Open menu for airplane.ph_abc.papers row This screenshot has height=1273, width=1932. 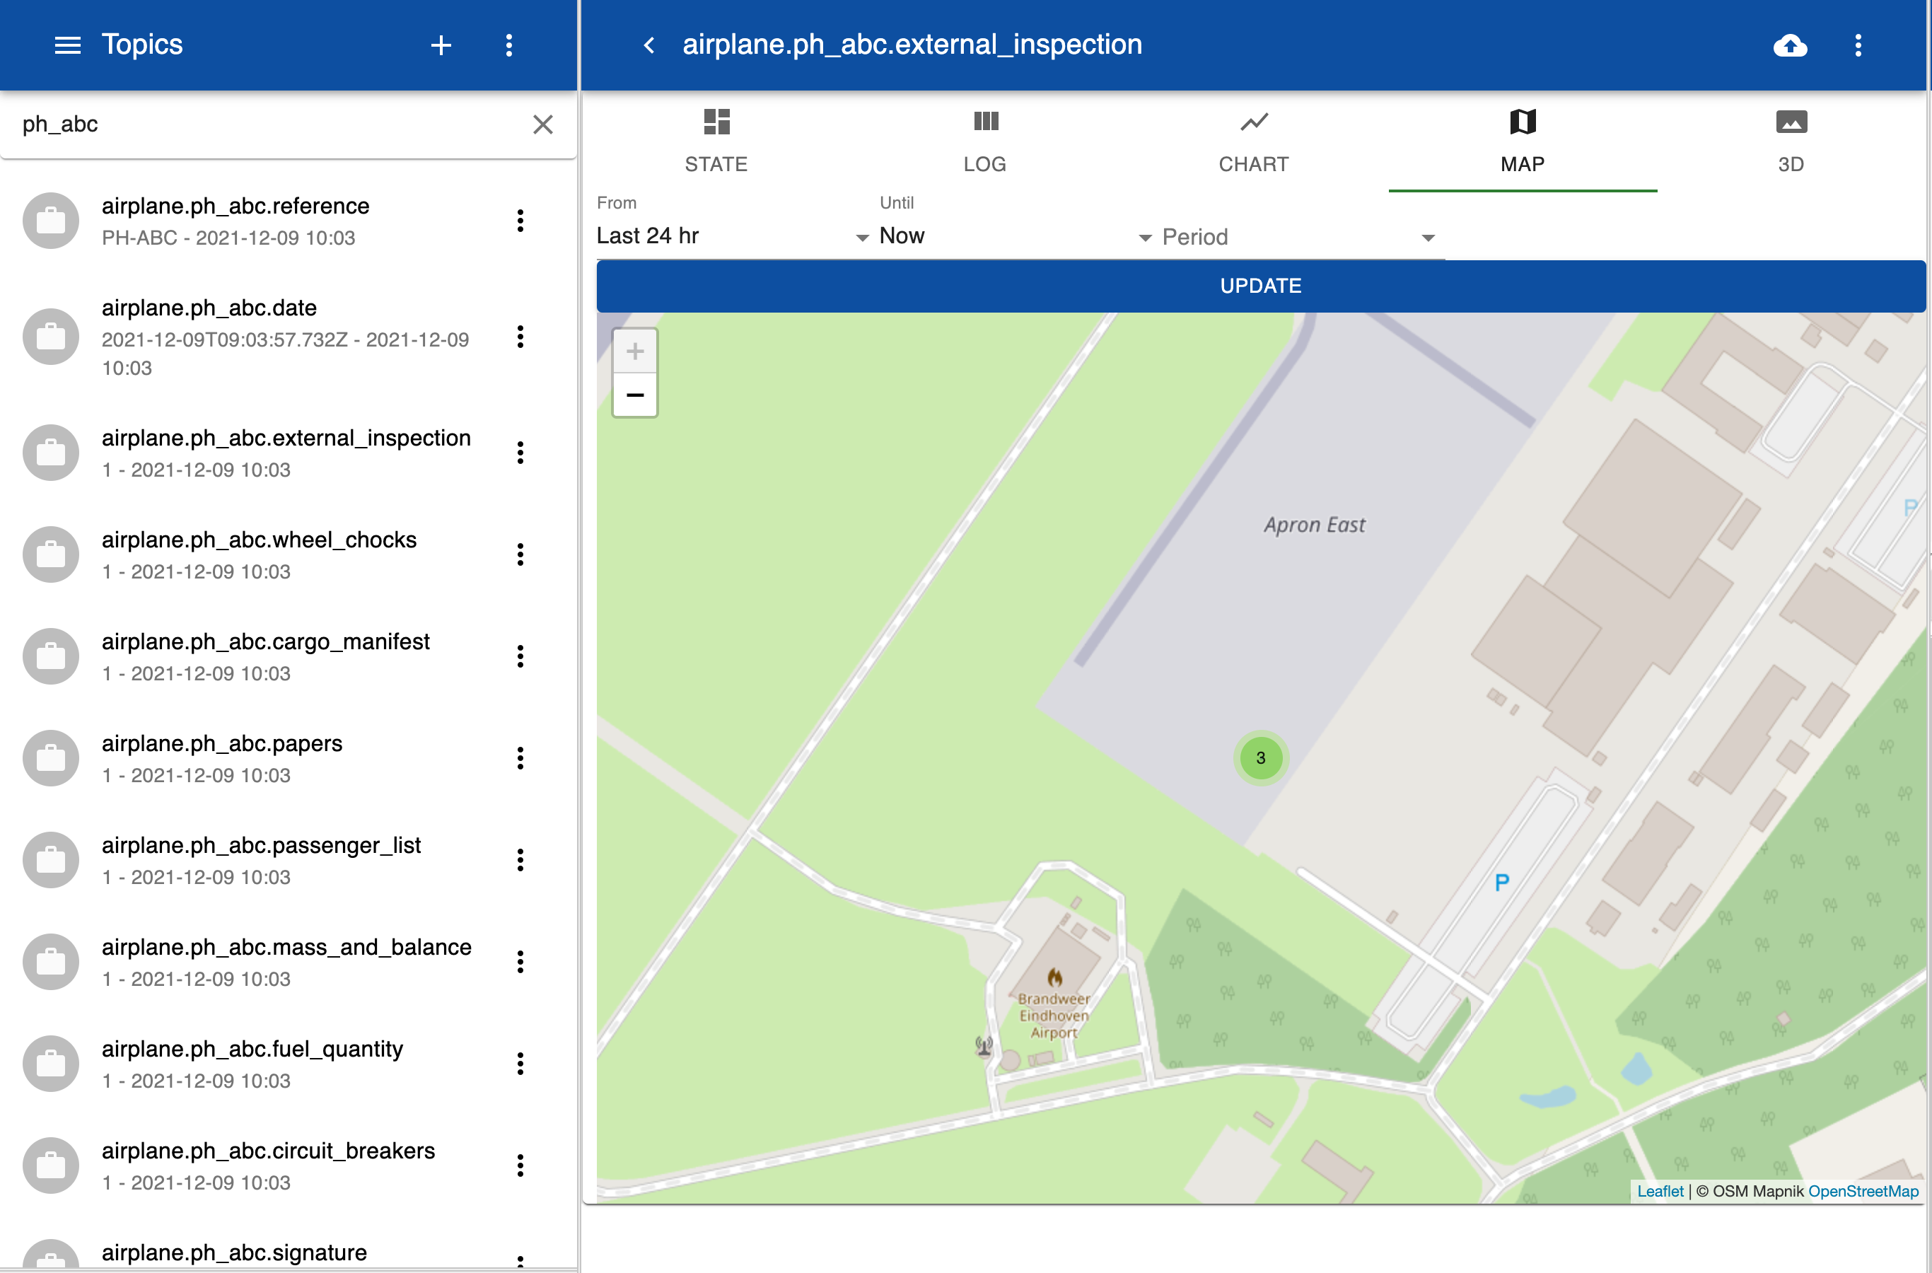(520, 758)
